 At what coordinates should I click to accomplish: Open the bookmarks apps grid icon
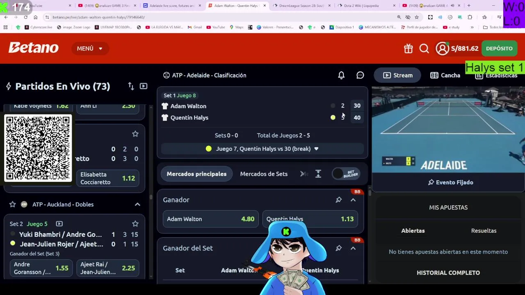coord(5,27)
